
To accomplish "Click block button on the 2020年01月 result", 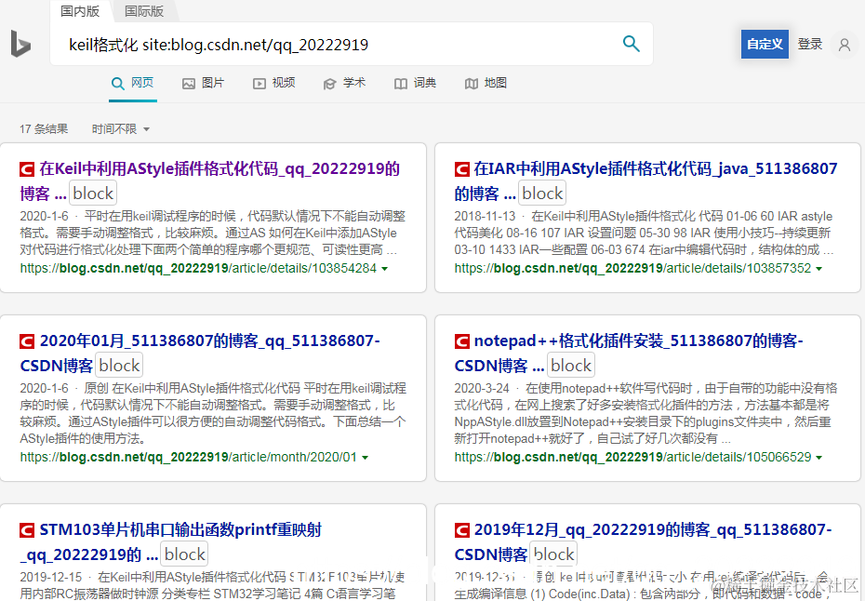I will [x=119, y=366].
